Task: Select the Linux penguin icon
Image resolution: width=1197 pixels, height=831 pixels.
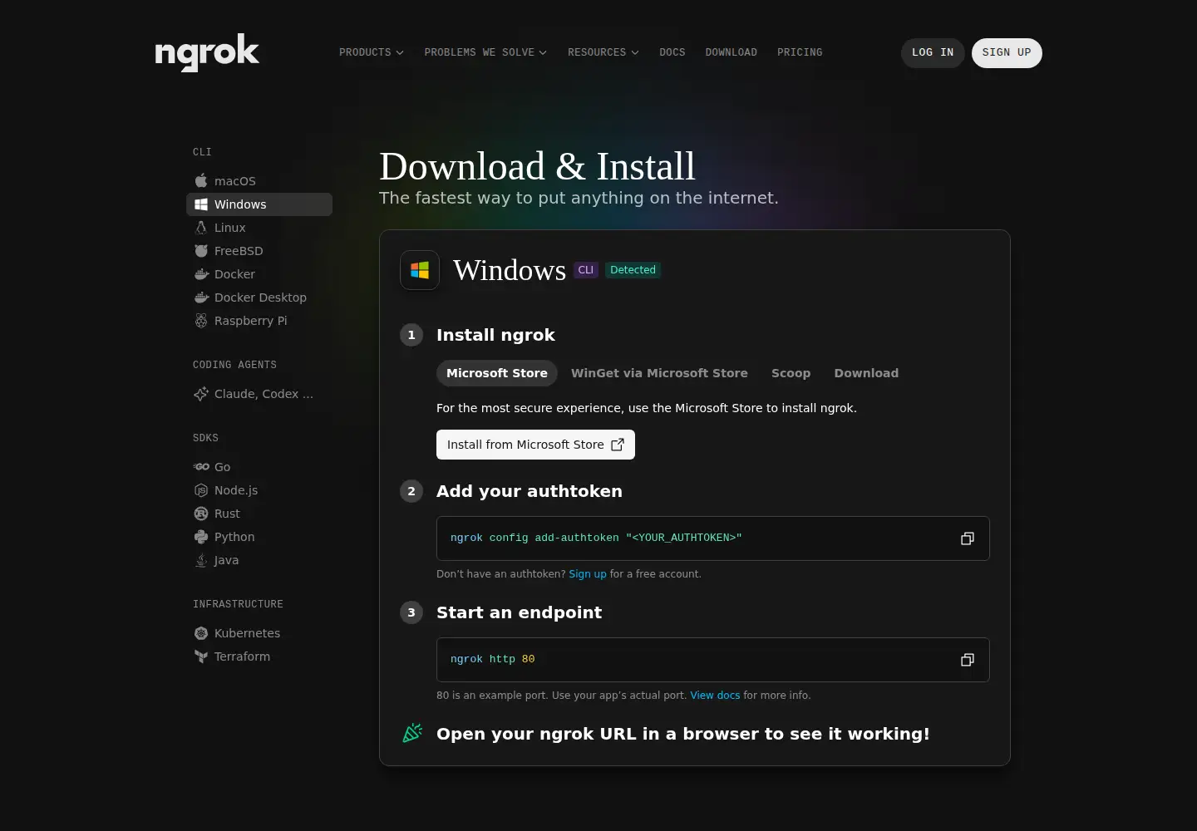Action: 201,227
